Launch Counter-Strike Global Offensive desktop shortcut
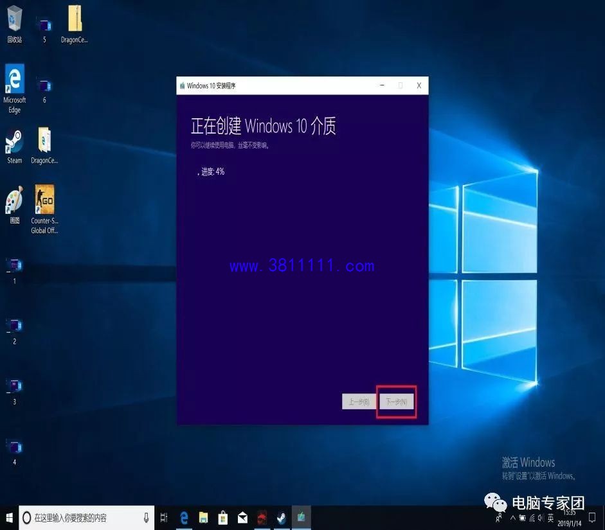The height and width of the screenshot is (530, 605). click(44, 209)
